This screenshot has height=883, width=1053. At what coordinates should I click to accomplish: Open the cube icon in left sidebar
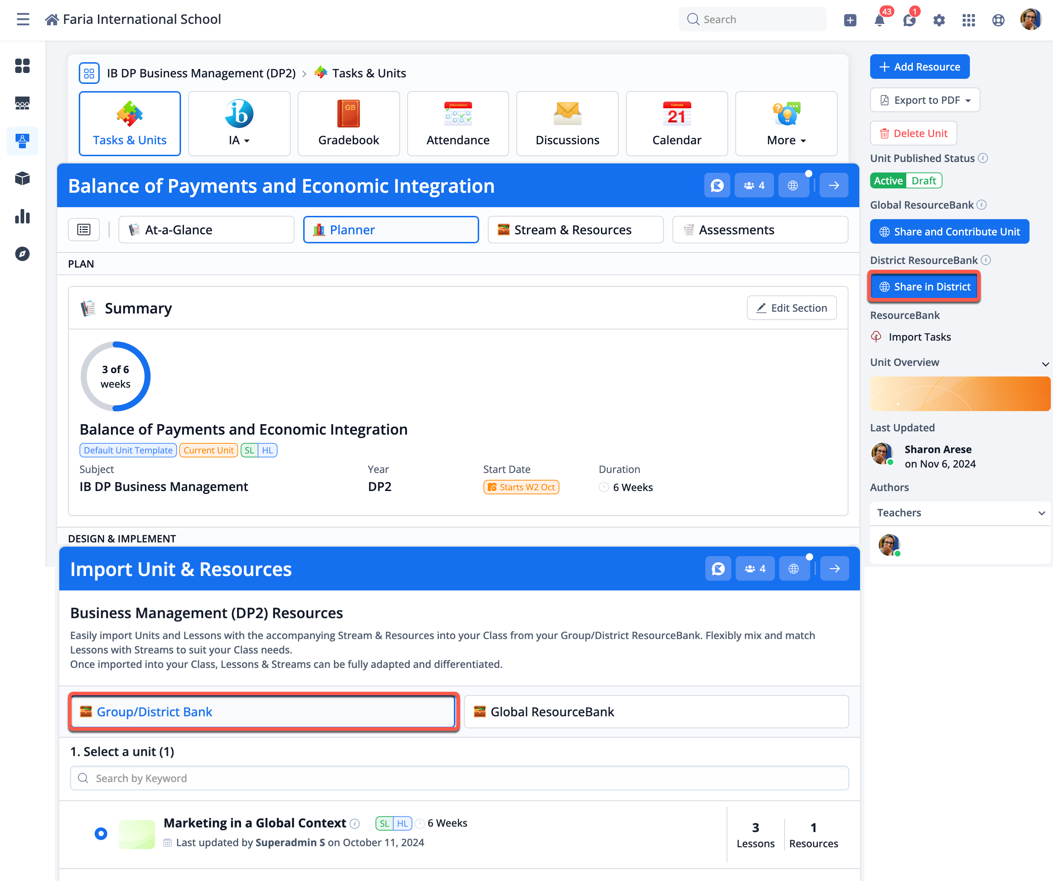pos(22,179)
